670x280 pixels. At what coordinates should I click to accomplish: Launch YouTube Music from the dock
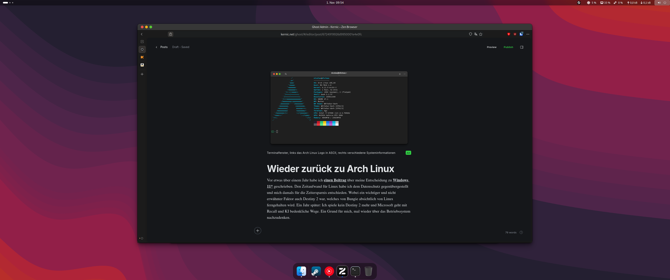[x=329, y=271]
